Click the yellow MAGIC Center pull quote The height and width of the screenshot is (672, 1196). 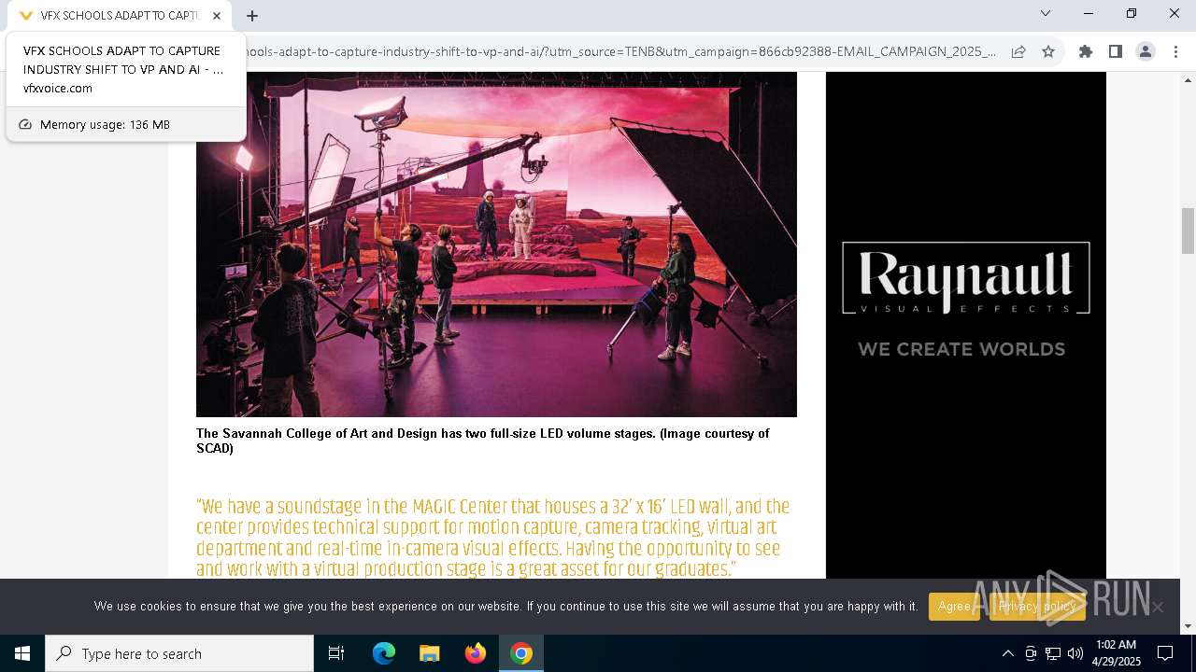tap(493, 538)
